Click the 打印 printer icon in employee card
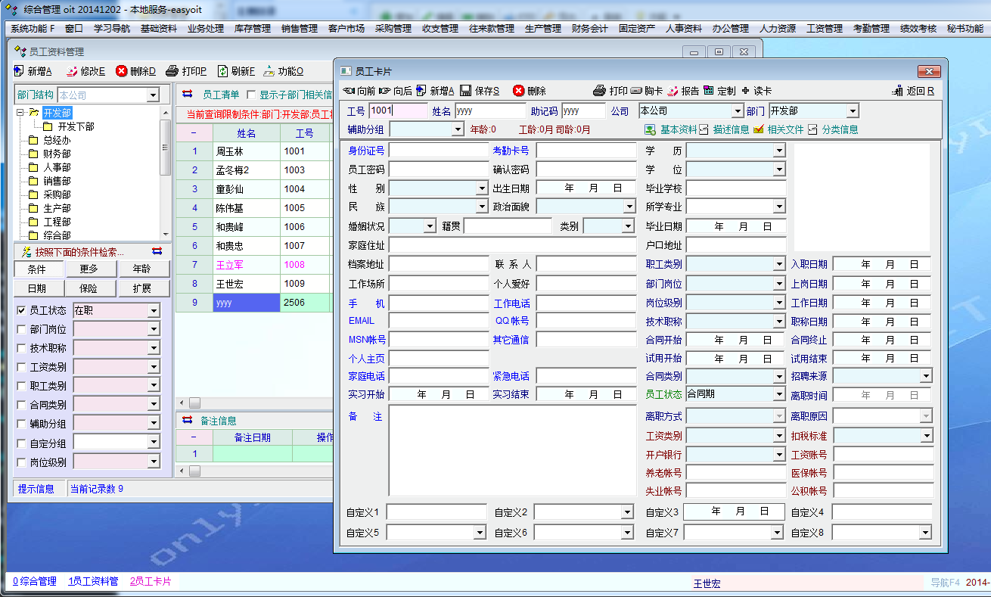The image size is (991, 597). (599, 91)
